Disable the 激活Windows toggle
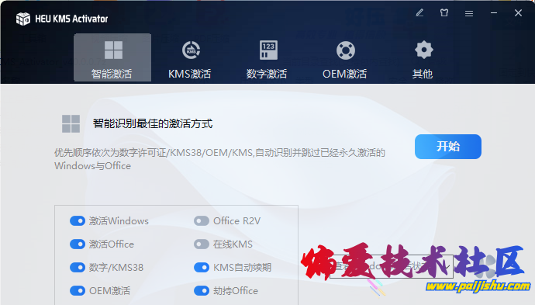 pyautogui.click(x=78, y=221)
